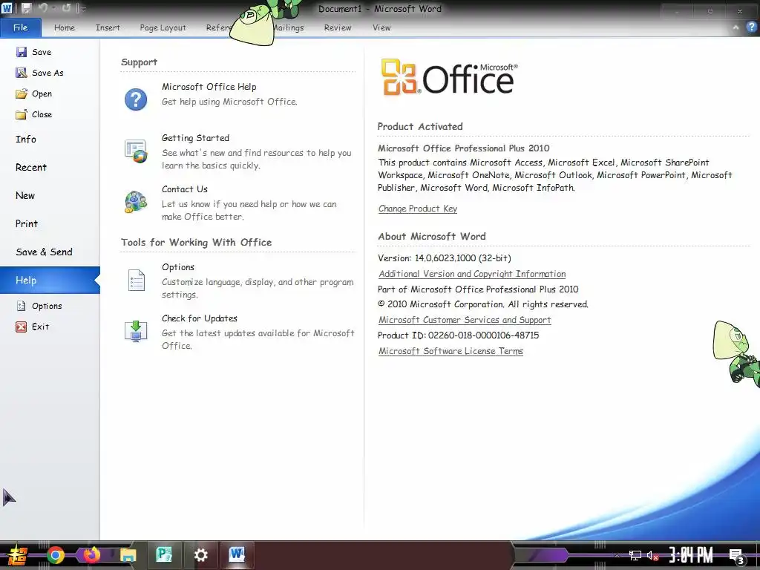
Task: Click the Microsoft Office Help heading text
Action: pos(209,87)
